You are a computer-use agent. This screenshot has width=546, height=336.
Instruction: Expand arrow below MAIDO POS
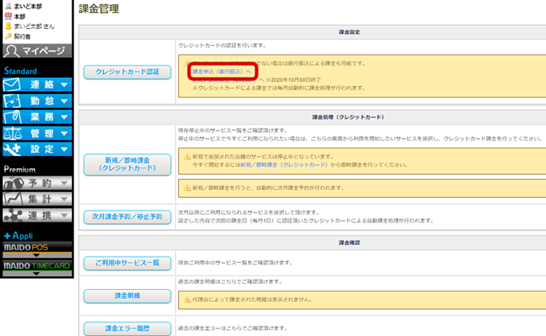point(37,255)
